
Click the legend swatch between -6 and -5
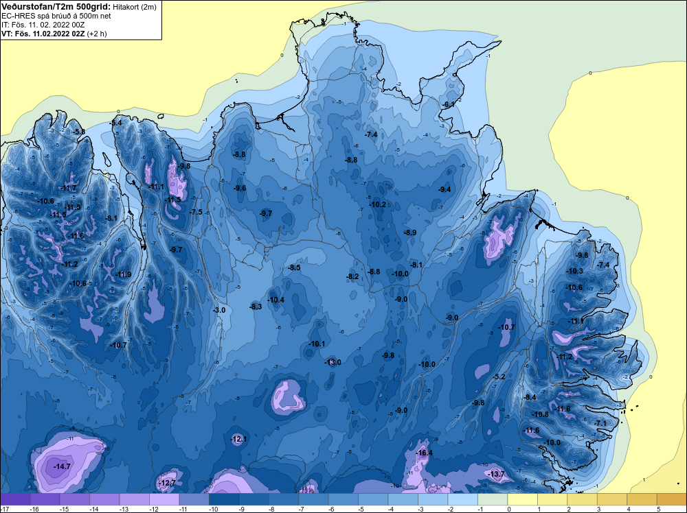tap(343, 499)
